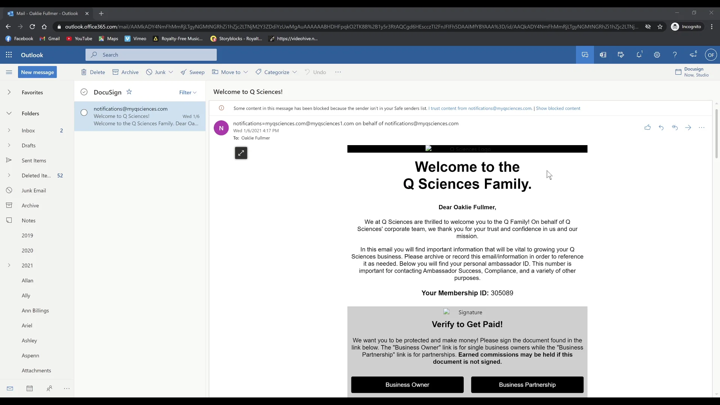Like this message with thumbs up
The height and width of the screenshot is (405, 720).
pos(648,127)
